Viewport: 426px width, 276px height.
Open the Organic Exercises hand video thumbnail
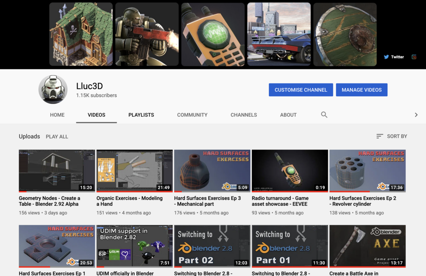[134, 171]
